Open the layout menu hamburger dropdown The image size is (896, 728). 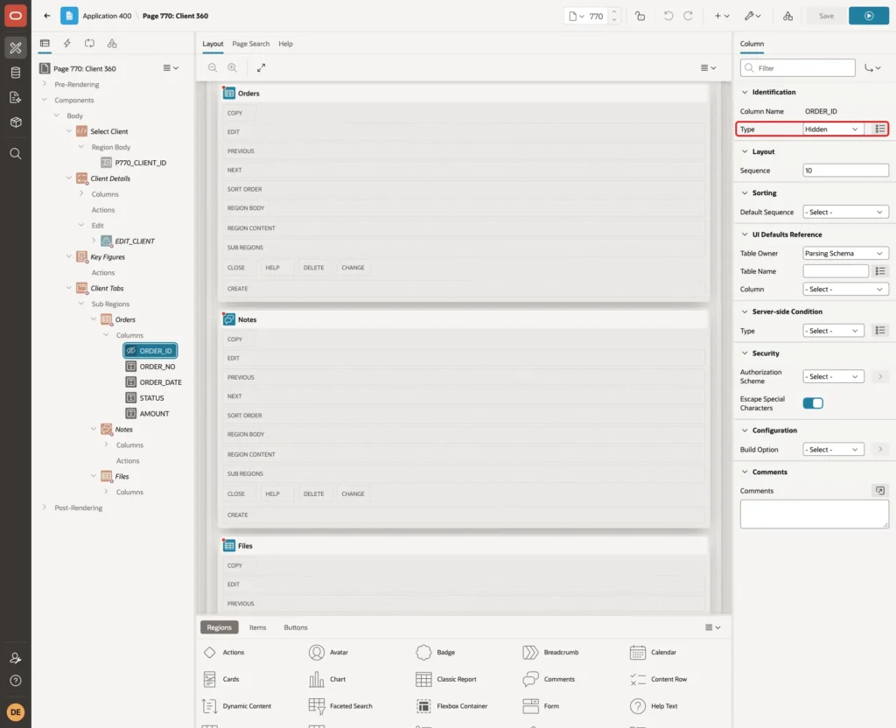(708, 67)
